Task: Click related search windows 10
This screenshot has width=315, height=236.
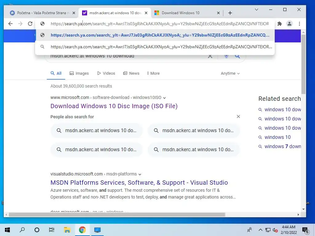Action: coord(277,137)
